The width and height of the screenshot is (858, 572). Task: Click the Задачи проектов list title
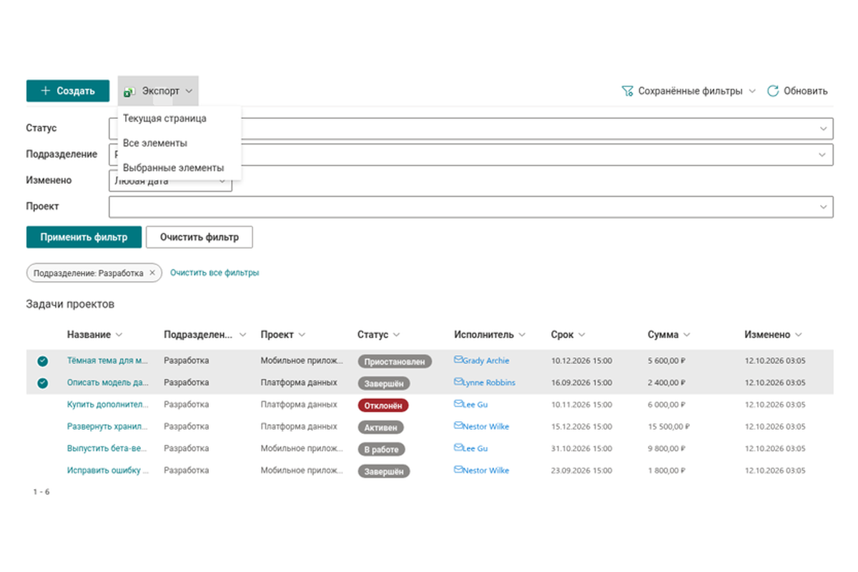coord(70,305)
